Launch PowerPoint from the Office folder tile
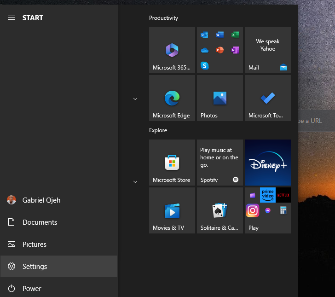 pos(219,50)
